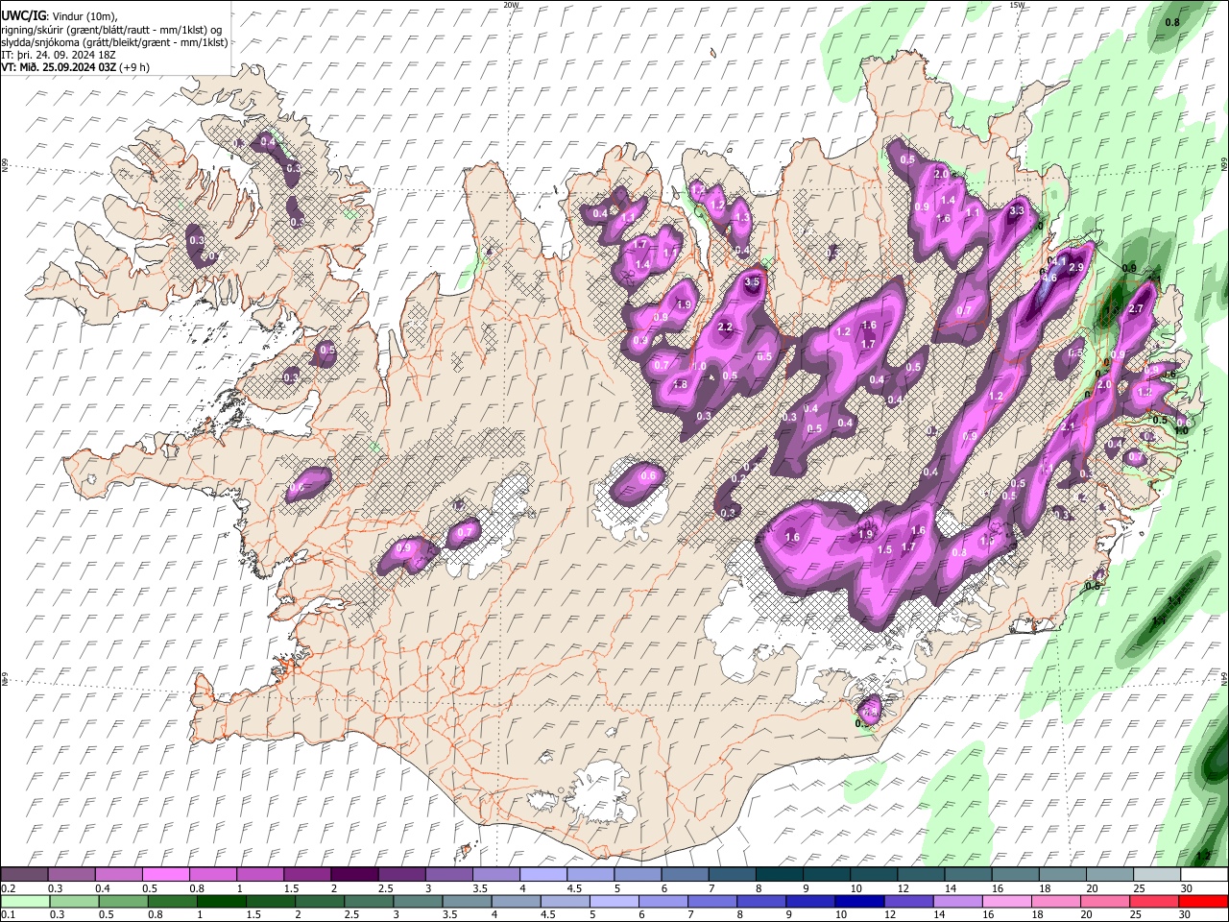The width and height of the screenshot is (1229, 922).
Task: Click the '20W' longitude label
Action: click(511, 5)
